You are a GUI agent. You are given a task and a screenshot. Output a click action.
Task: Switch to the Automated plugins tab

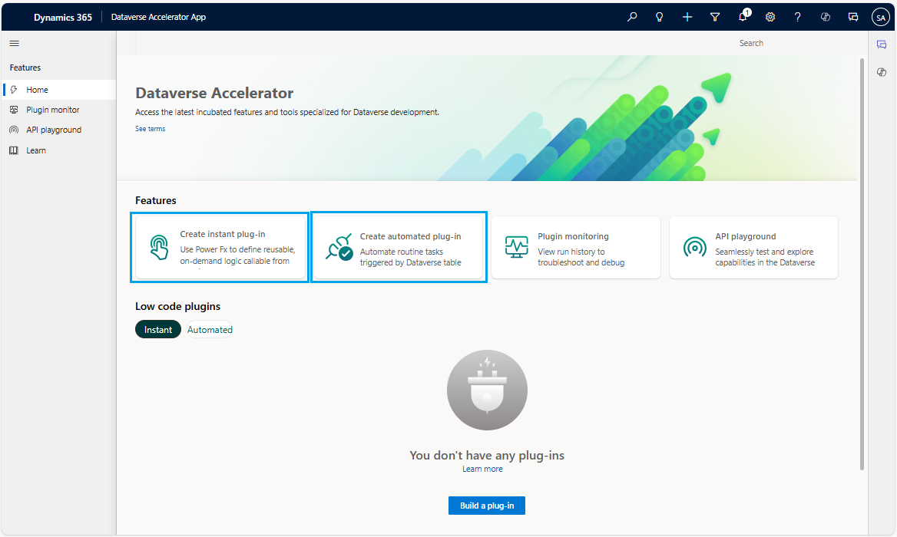coord(210,330)
